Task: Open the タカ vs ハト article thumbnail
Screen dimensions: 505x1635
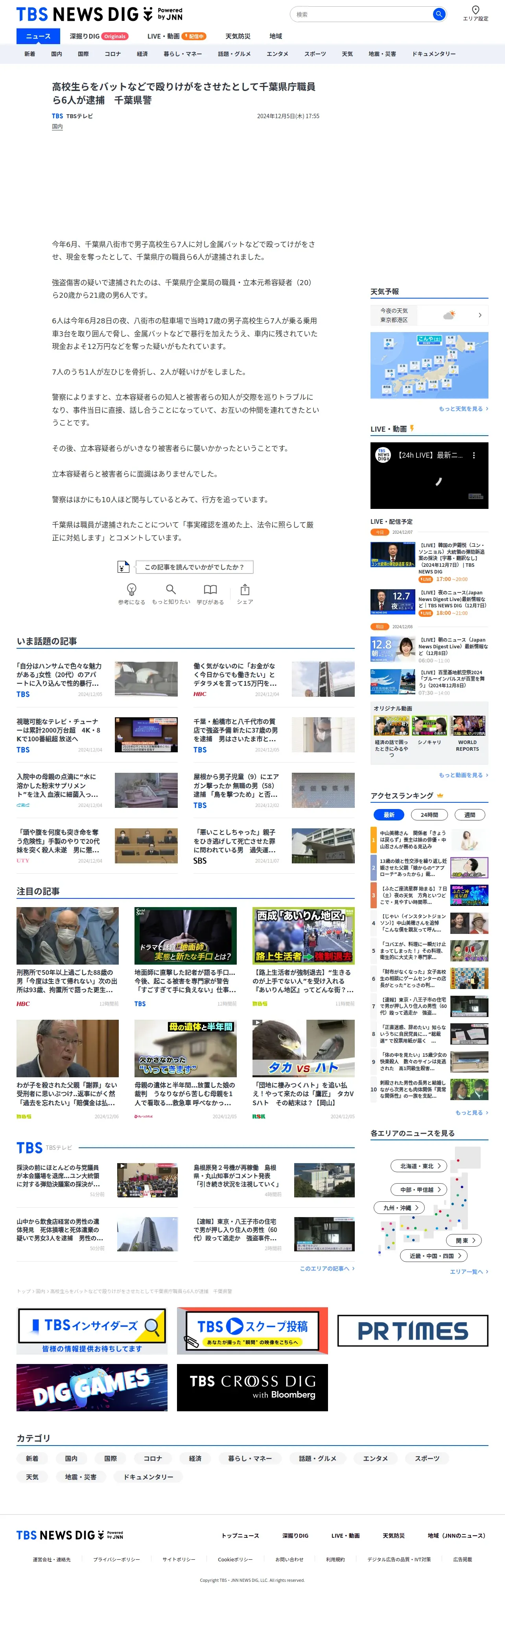Action: (303, 1048)
